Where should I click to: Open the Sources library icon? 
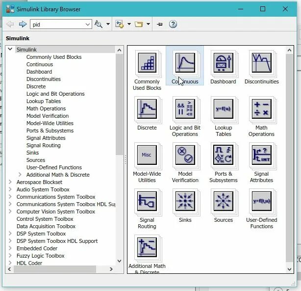pyautogui.click(x=224, y=201)
